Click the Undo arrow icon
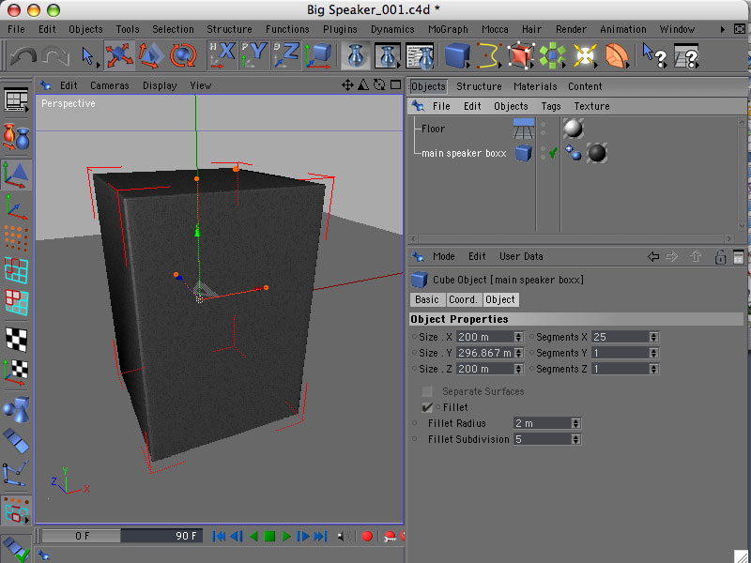The width and height of the screenshot is (751, 563). click(x=23, y=57)
